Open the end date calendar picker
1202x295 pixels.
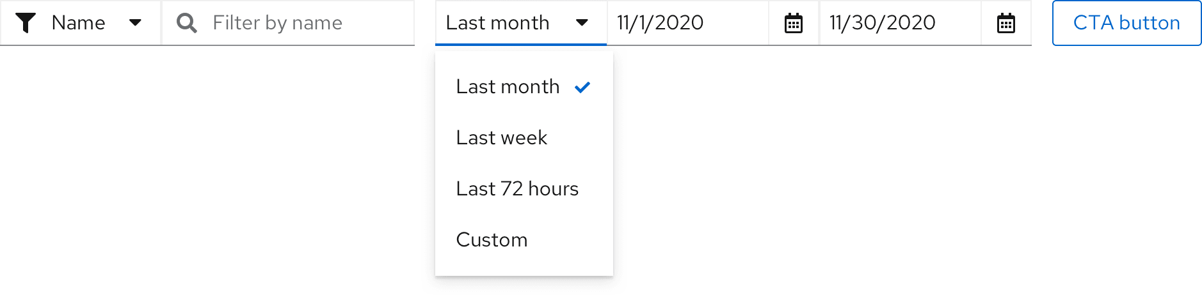(x=1006, y=23)
